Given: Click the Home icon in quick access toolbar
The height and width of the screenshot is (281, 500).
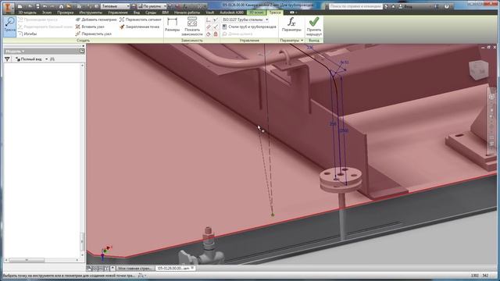Looking at the screenshot, I should tap(61, 6).
